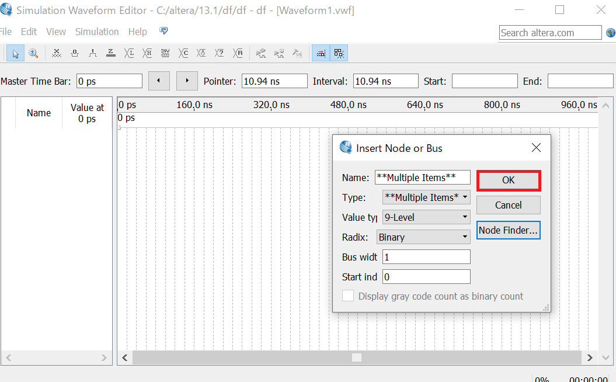616x382 pixels.
Task: Click waveform scrollbar left arrow
Action: tap(125, 357)
